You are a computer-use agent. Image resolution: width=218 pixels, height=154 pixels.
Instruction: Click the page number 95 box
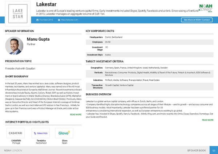pos(214,150)
